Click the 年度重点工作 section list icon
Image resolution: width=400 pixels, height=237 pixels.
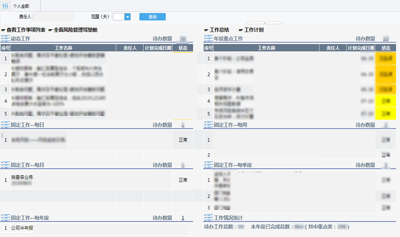pos(208,39)
